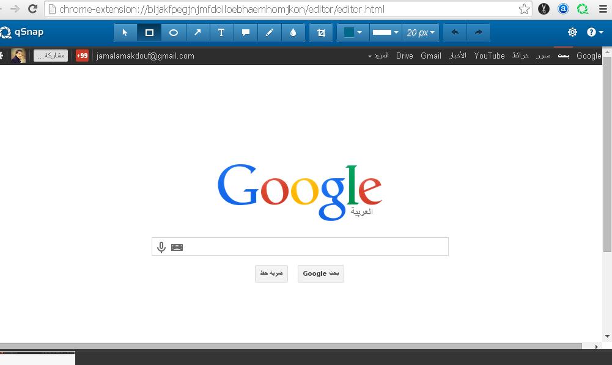Click the scrollbar down arrow
612x365 pixels.
click(607, 336)
